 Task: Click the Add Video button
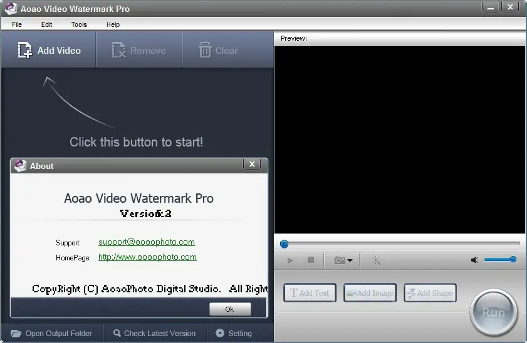49,50
